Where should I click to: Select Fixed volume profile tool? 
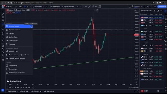[19, 55]
